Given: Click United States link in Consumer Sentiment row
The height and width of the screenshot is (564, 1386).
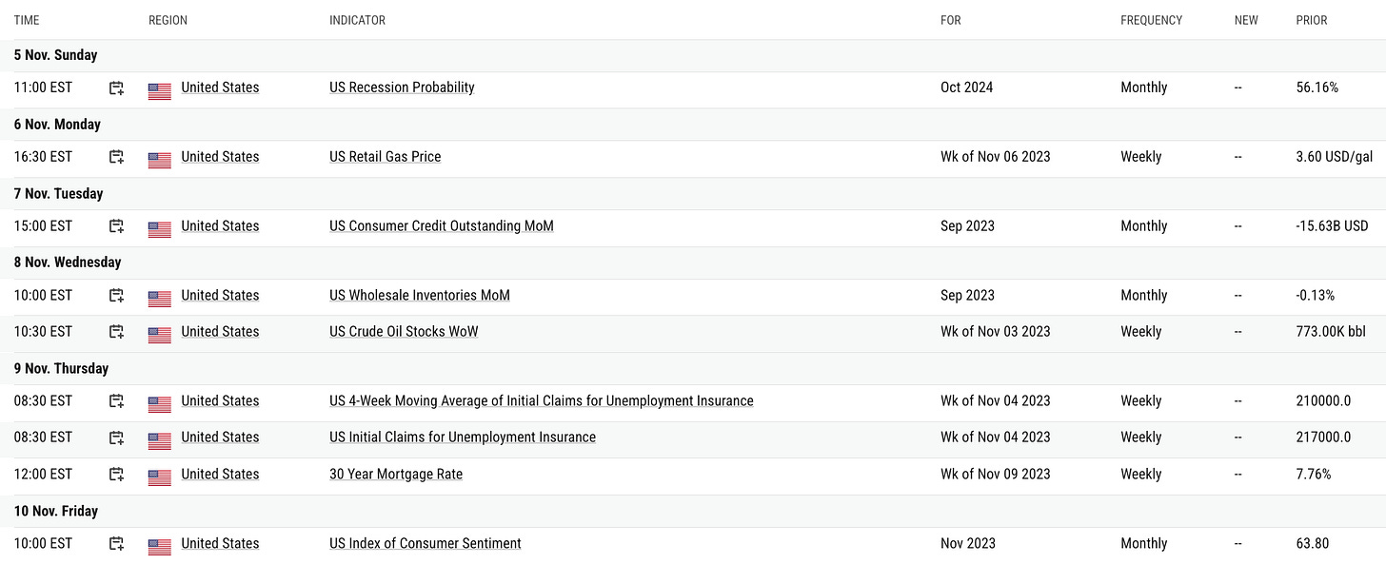Looking at the screenshot, I should (x=220, y=544).
